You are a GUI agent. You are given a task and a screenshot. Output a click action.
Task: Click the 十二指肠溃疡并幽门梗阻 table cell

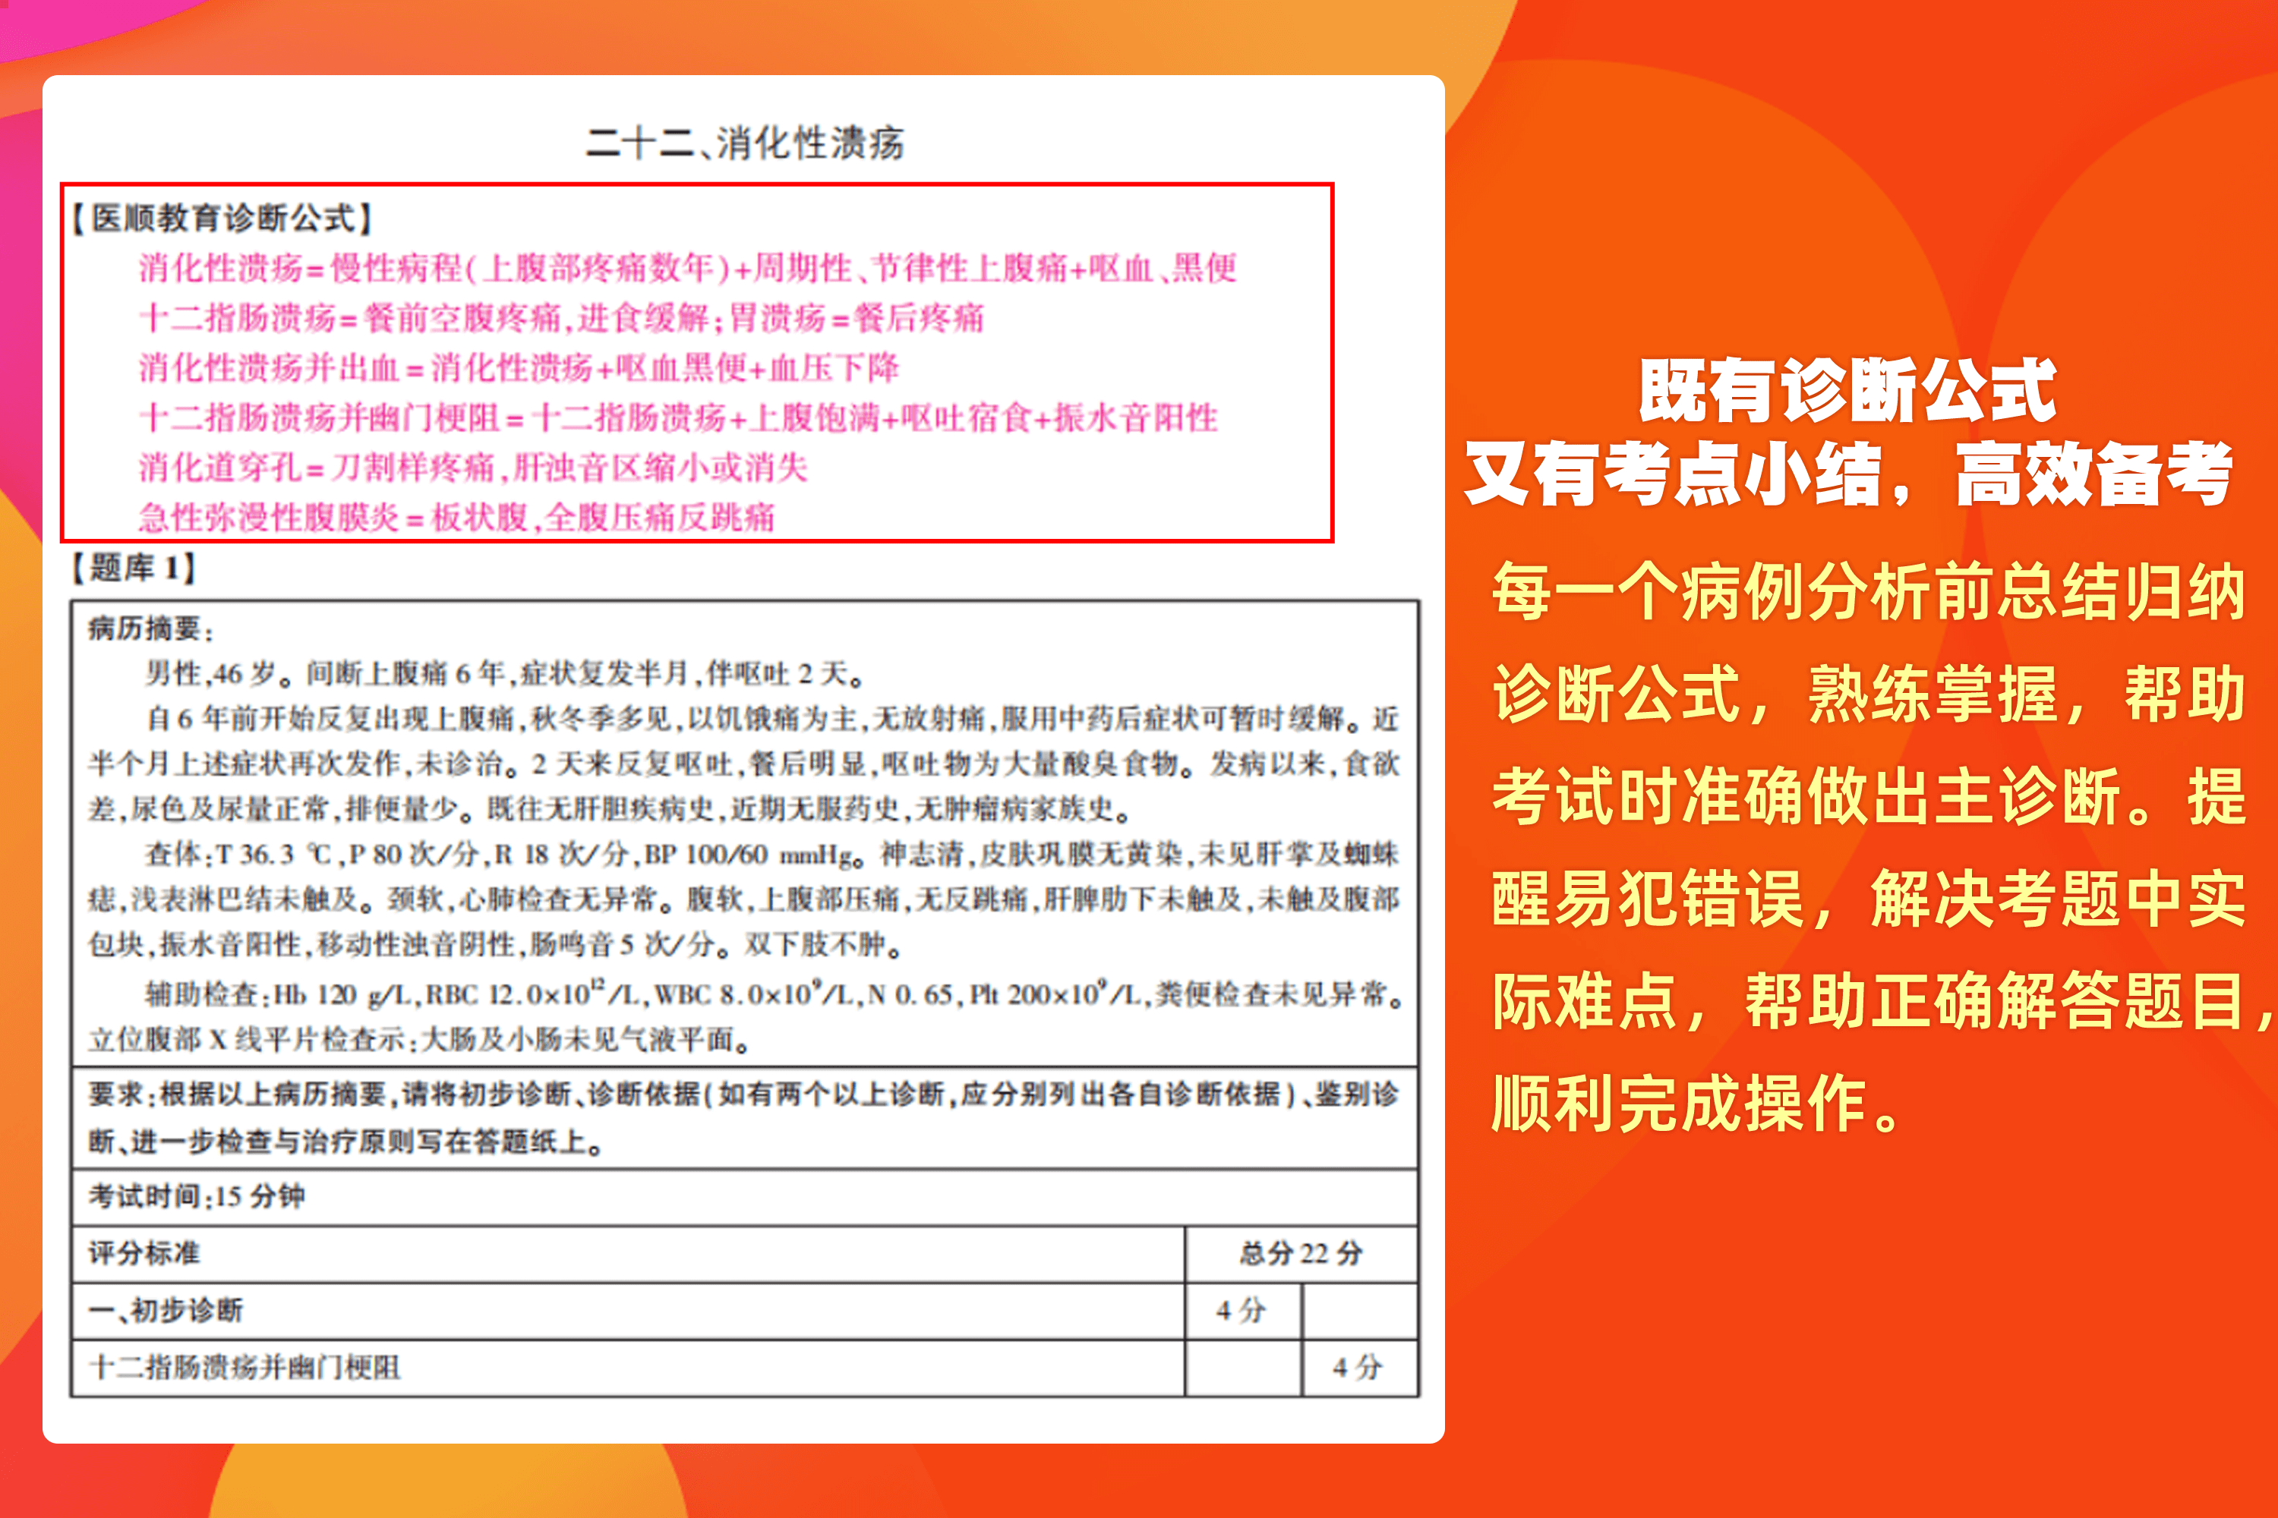[x=629, y=1367]
